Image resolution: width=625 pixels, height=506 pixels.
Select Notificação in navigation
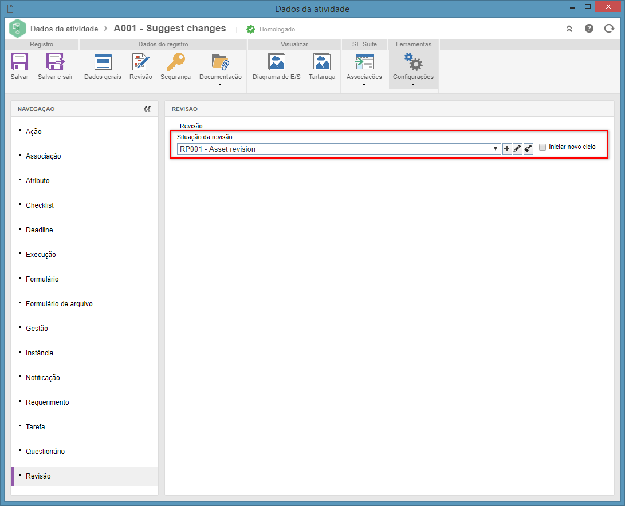(x=42, y=378)
